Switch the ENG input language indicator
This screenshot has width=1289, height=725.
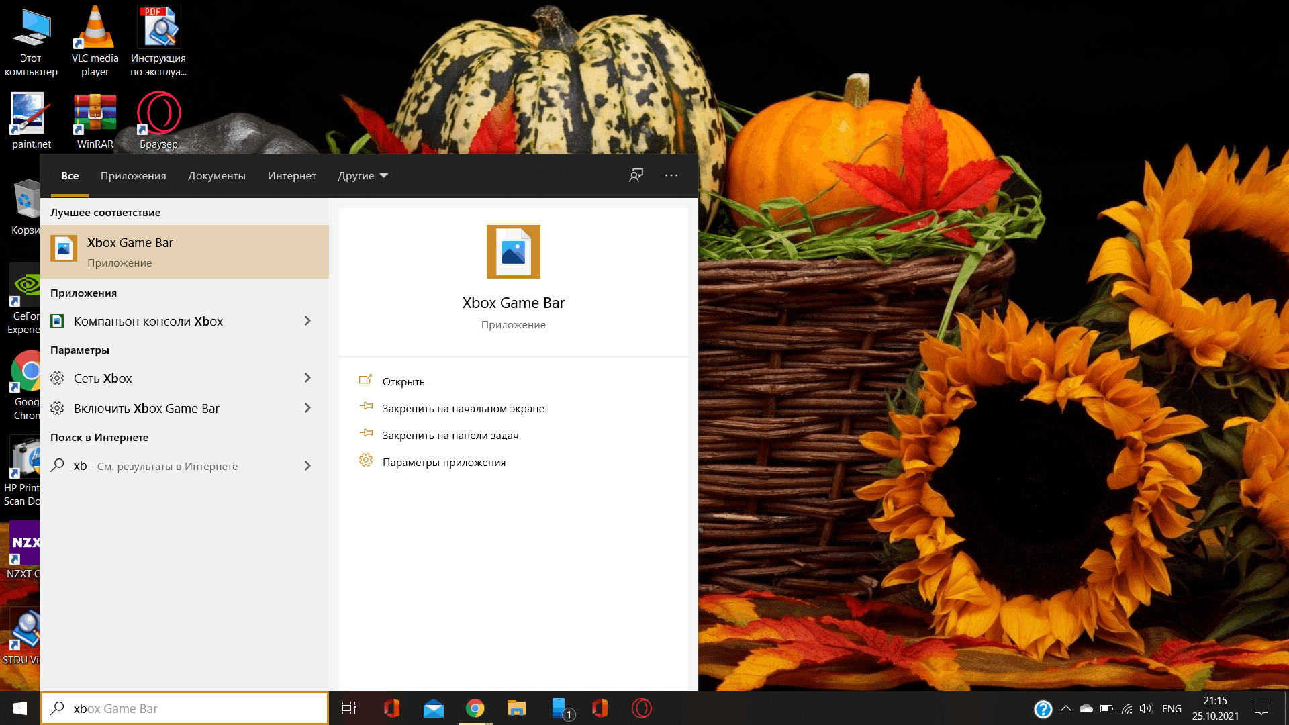click(x=1172, y=709)
